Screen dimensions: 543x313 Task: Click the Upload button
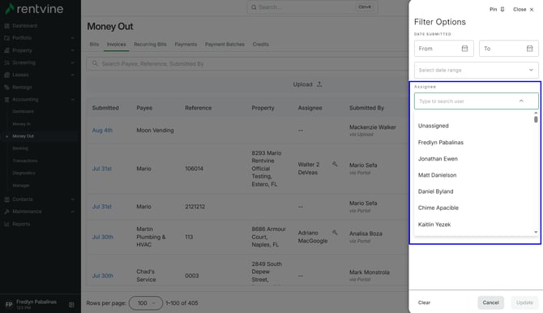pos(307,84)
